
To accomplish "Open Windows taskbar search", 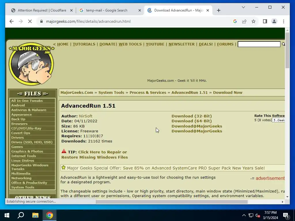I will (21, 215).
